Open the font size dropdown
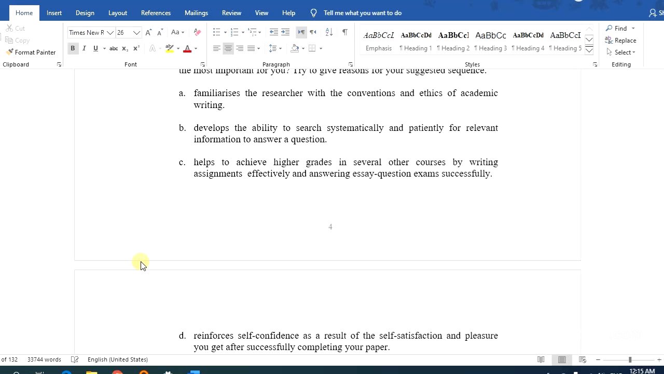Viewport: 664px width, 374px height. coord(136,32)
